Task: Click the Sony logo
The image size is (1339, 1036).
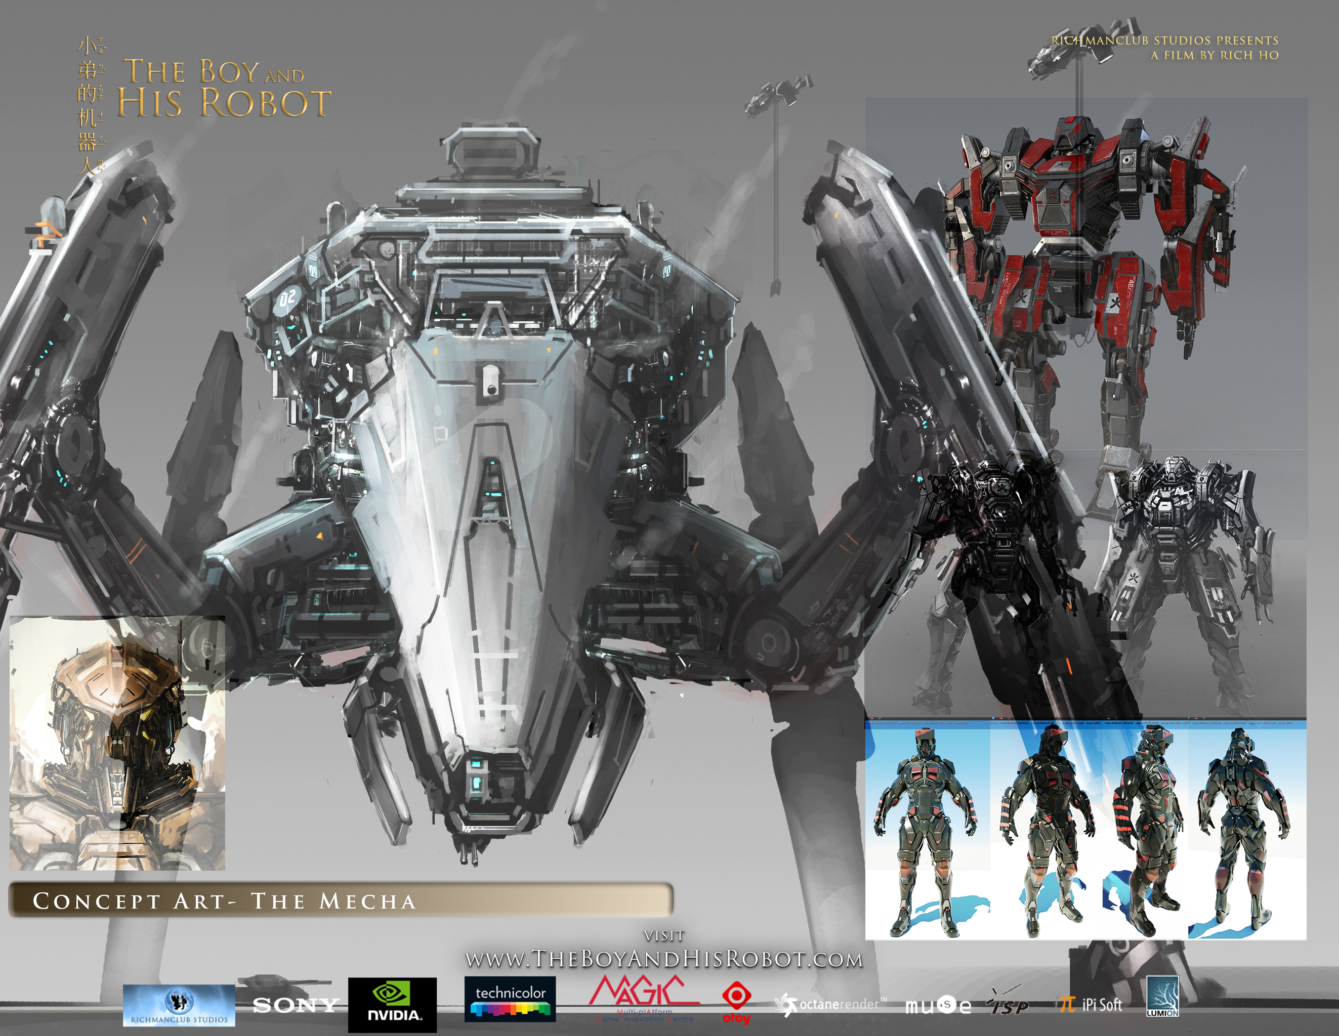Action: tap(296, 1005)
